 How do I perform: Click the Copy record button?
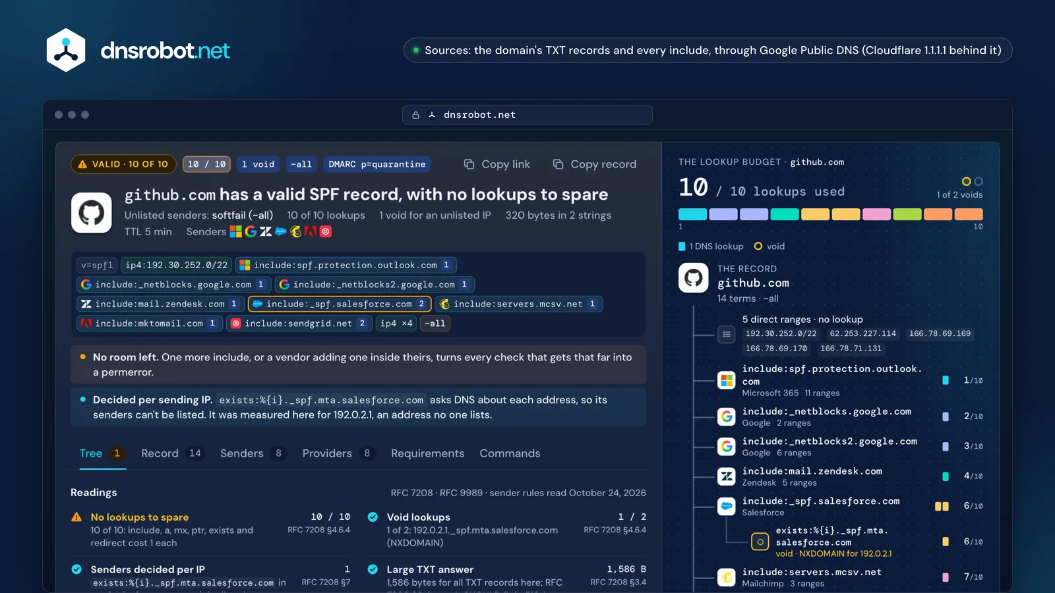[595, 164]
